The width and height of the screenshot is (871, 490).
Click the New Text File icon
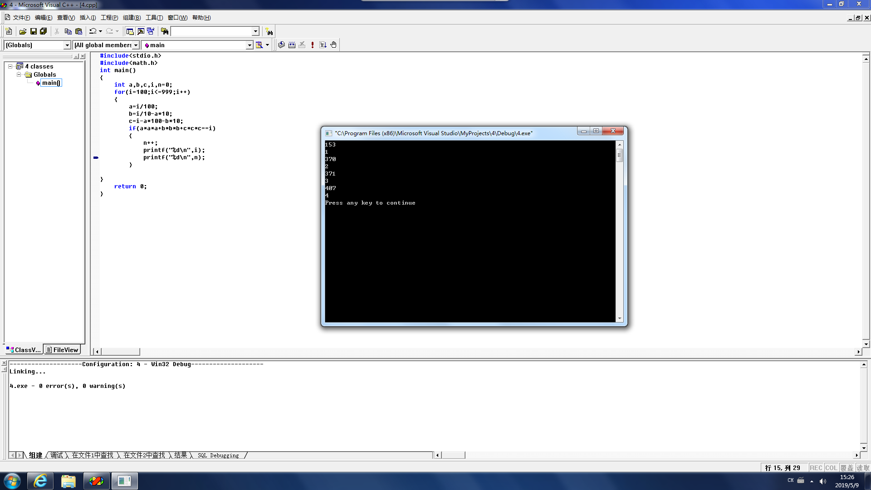pos(9,31)
